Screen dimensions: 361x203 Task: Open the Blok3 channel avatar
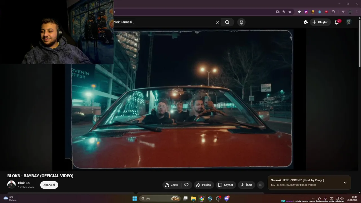pos(11,185)
